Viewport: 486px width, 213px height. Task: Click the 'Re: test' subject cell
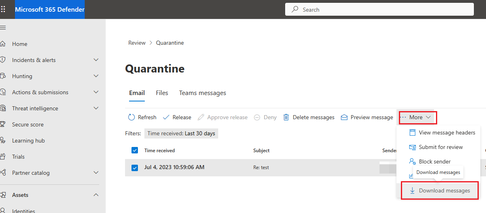pos(261,168)
